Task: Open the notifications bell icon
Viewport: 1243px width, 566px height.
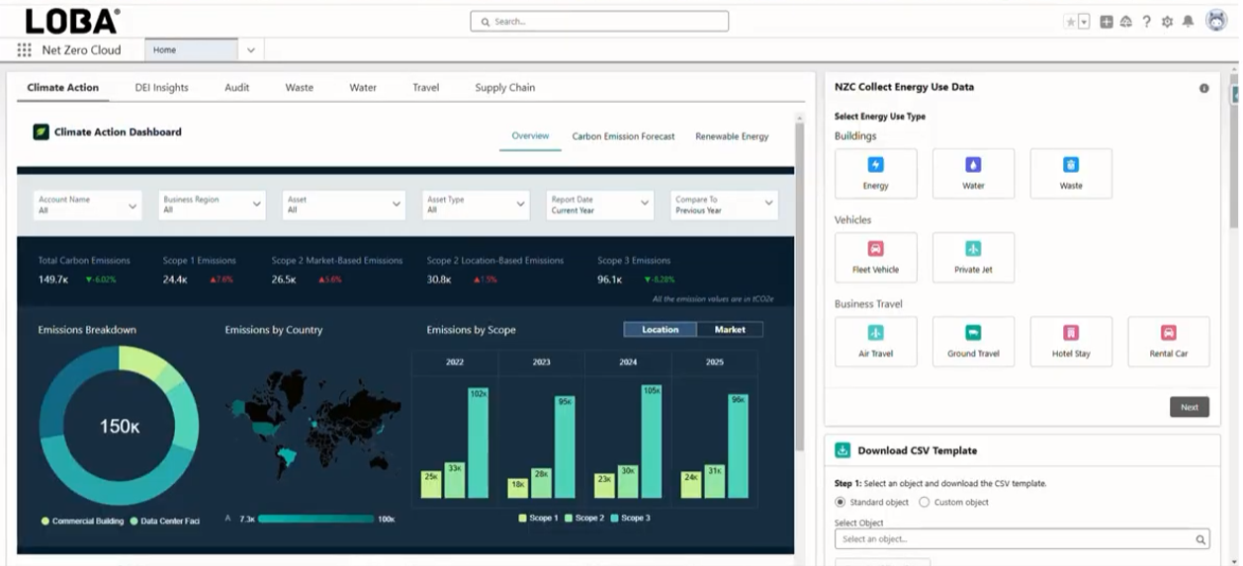Action: 1188,22
